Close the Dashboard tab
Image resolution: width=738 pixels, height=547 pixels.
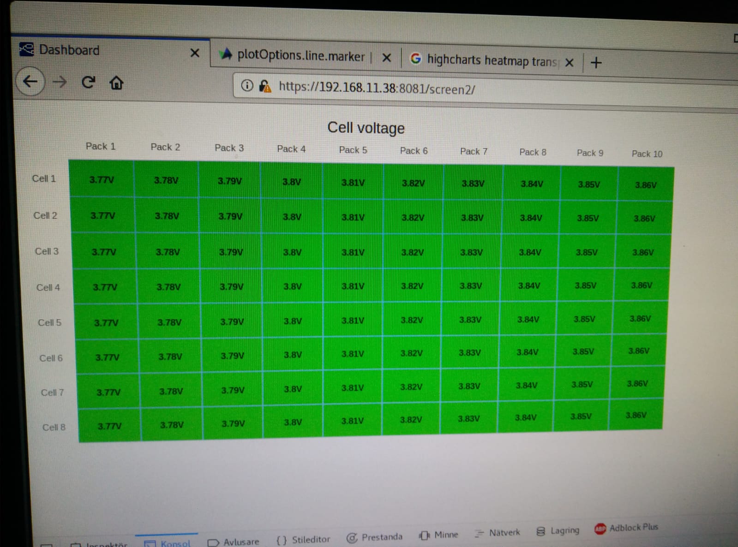[x=195, y=53]
